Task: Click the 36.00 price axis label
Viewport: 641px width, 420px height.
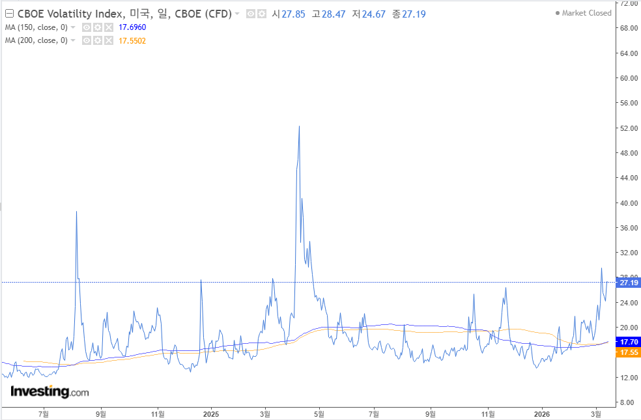Action: (629, 228)
